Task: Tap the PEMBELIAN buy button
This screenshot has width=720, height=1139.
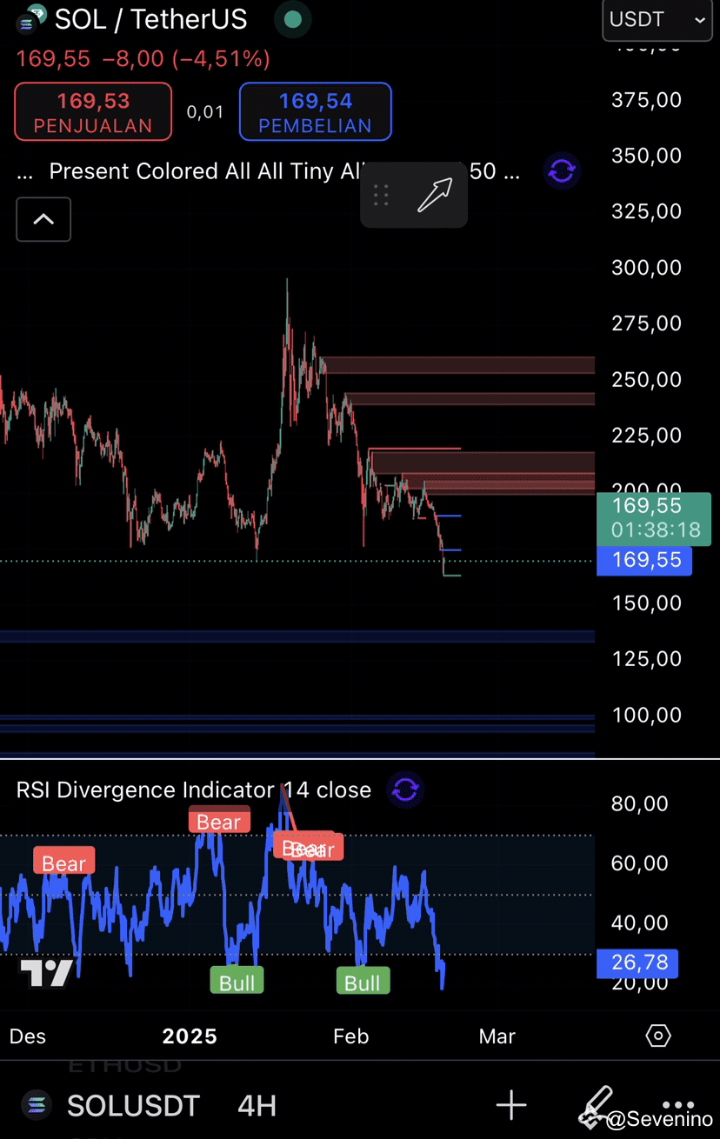Action: (315, 111)
